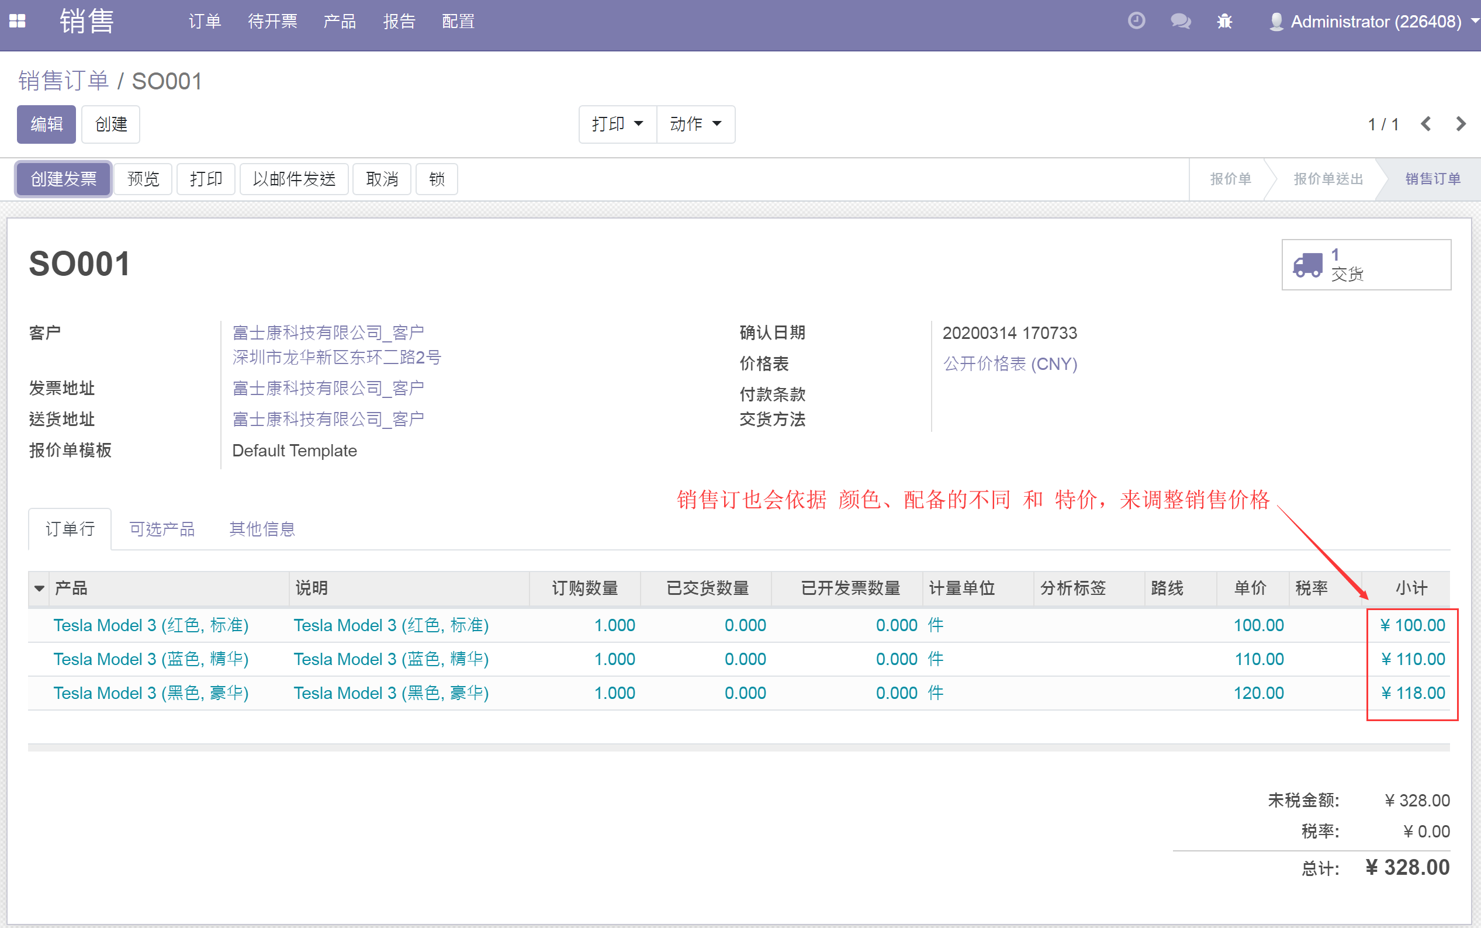Image resolution: width=1481 pixels, height=928 pixels.
Task: Open the 销售 app title
Action: pyautogui.click(x=86, y=22)
